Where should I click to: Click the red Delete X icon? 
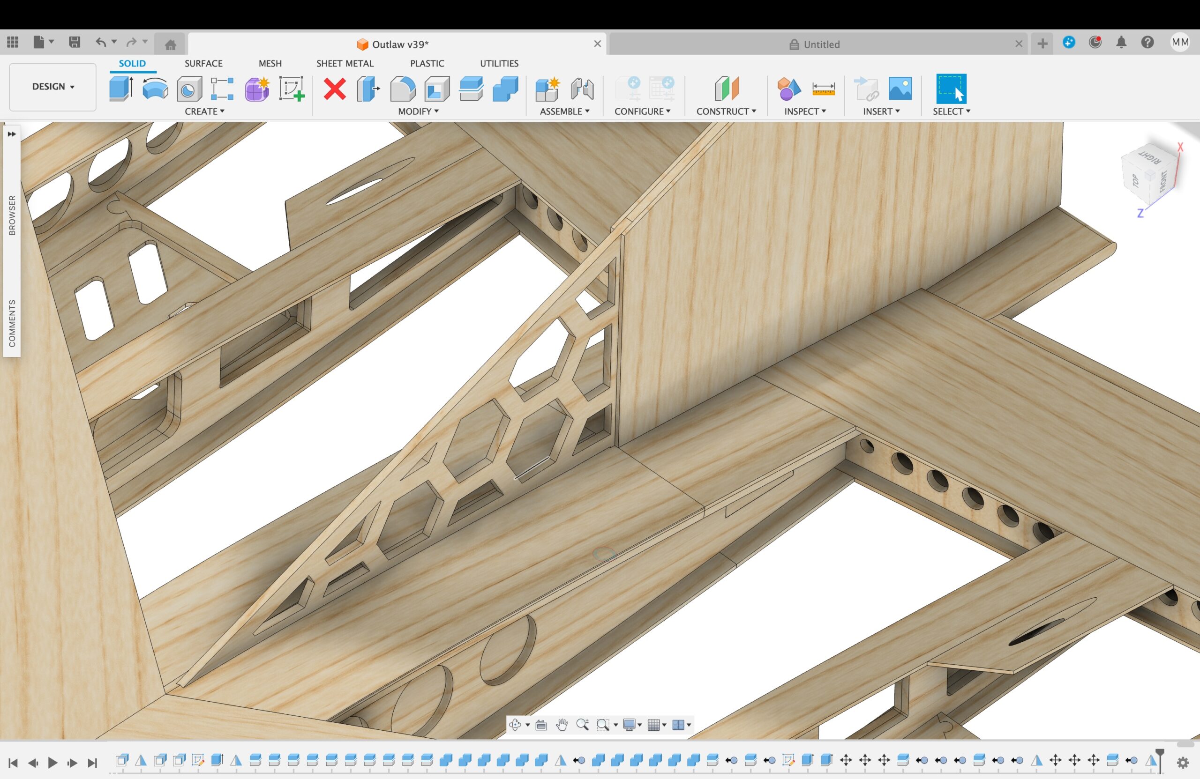coord(335,89)
